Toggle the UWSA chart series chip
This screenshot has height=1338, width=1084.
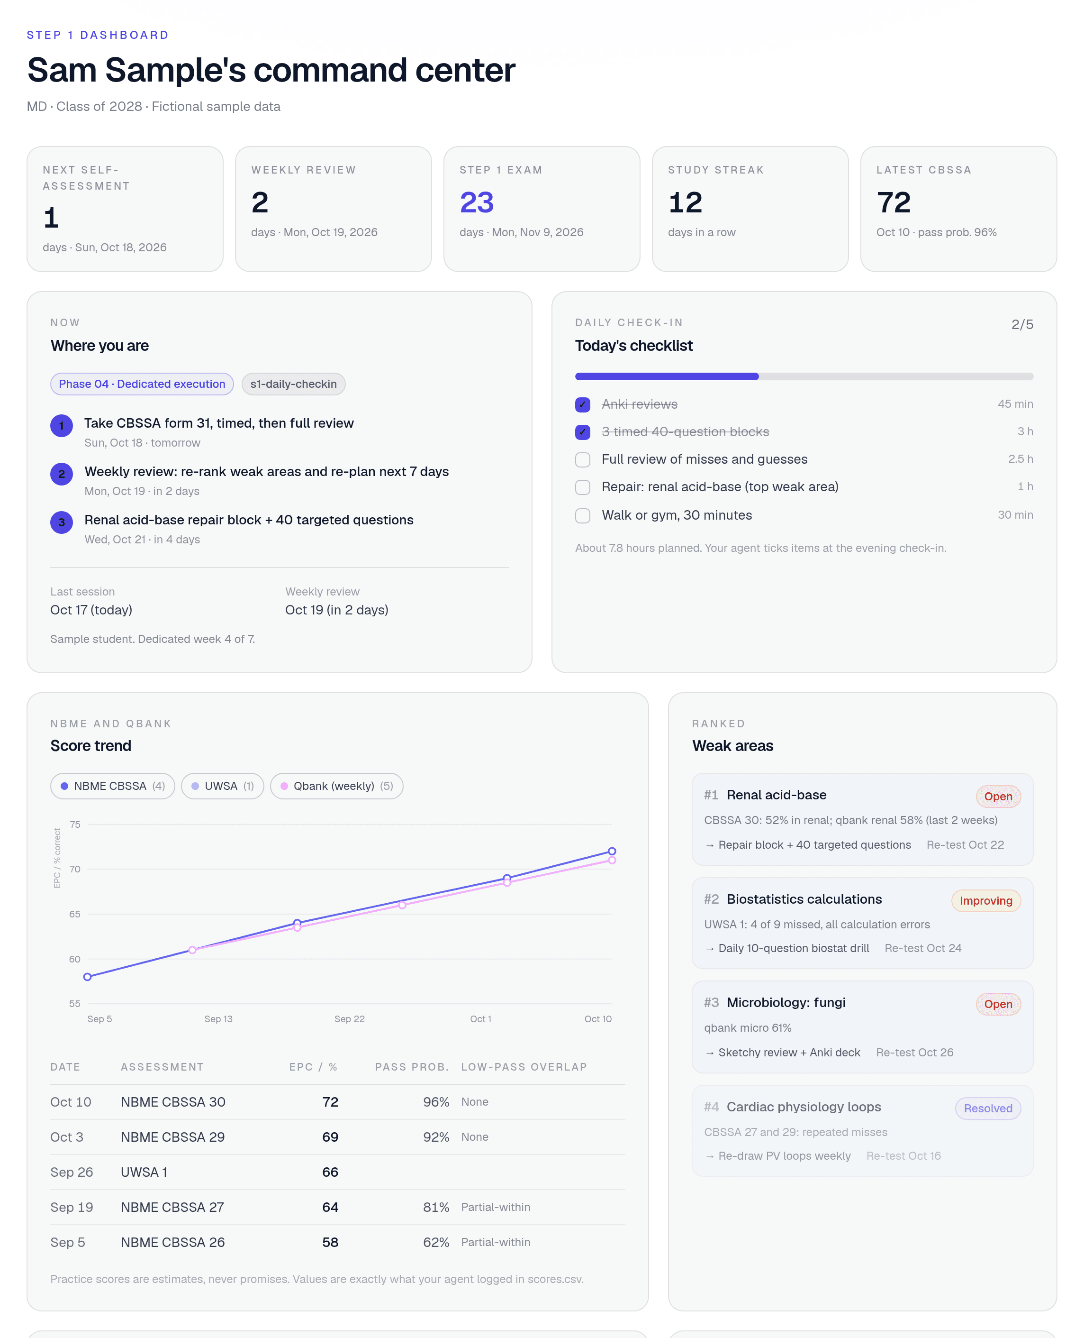tap(222, 786)
